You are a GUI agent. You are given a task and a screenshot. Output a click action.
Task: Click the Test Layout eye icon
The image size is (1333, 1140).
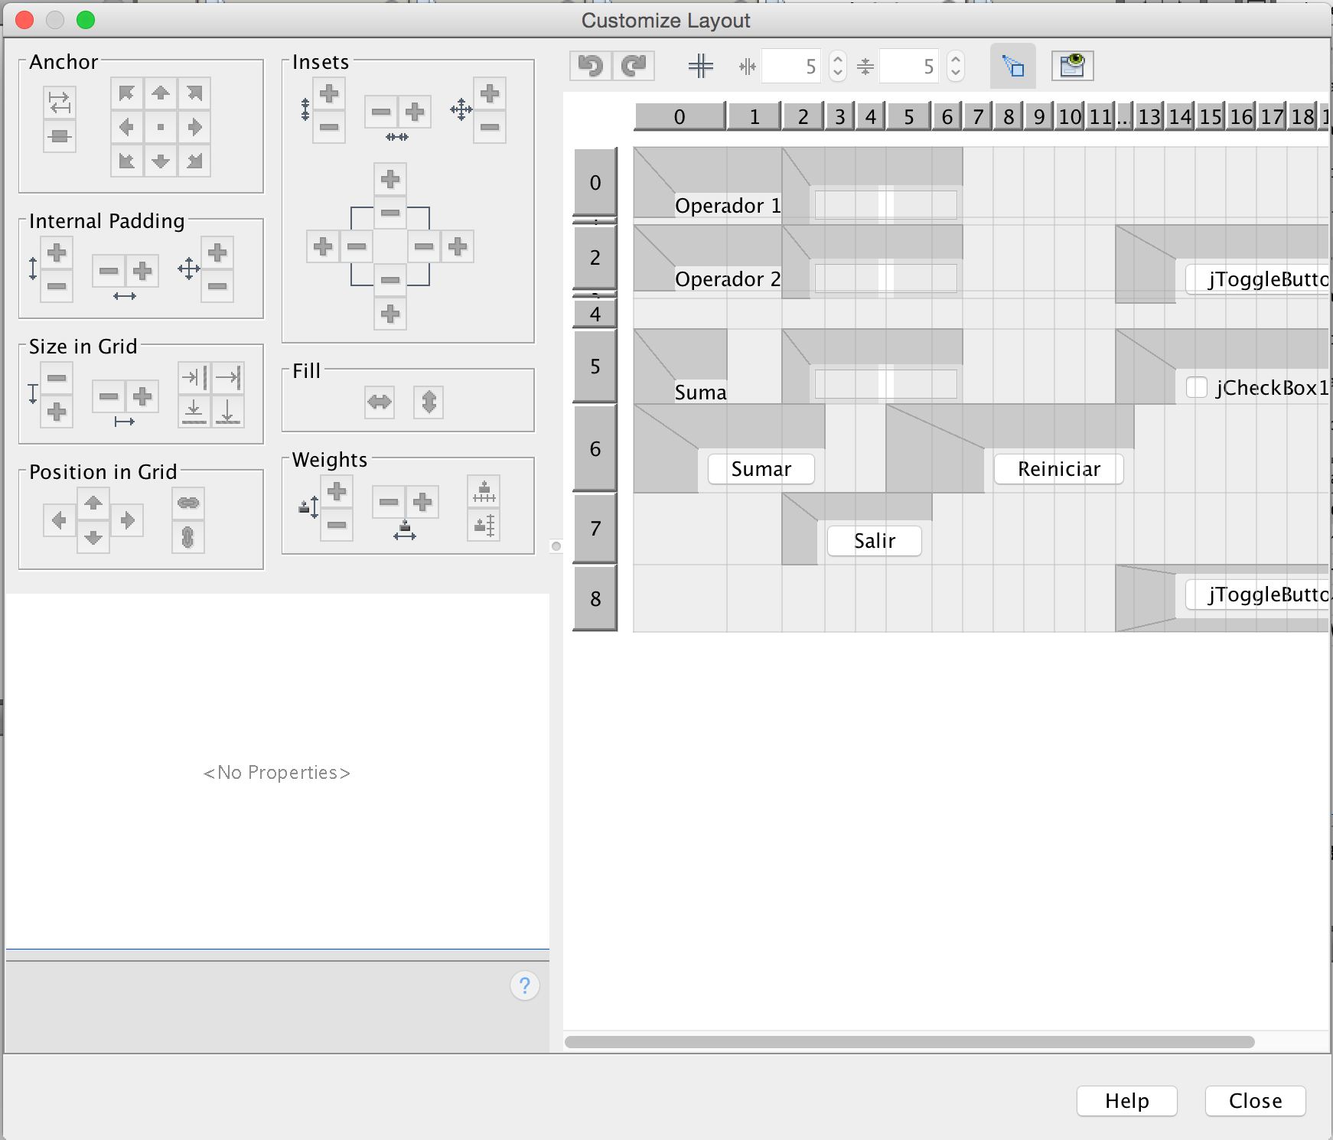(1072, 67)
